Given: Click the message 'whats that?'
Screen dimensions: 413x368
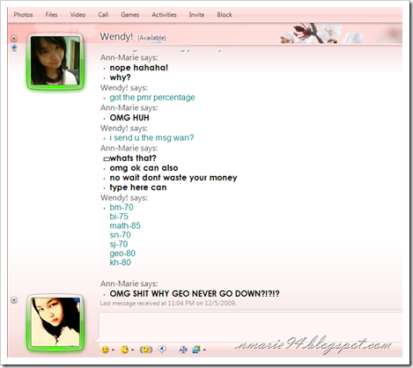Looking at the screenshot, I should click(133, 158).
